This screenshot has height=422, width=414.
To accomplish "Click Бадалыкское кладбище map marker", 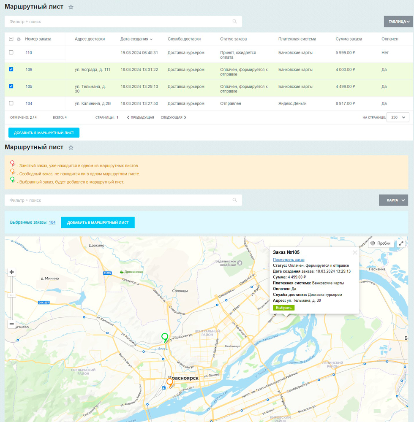I will (240, 262).
